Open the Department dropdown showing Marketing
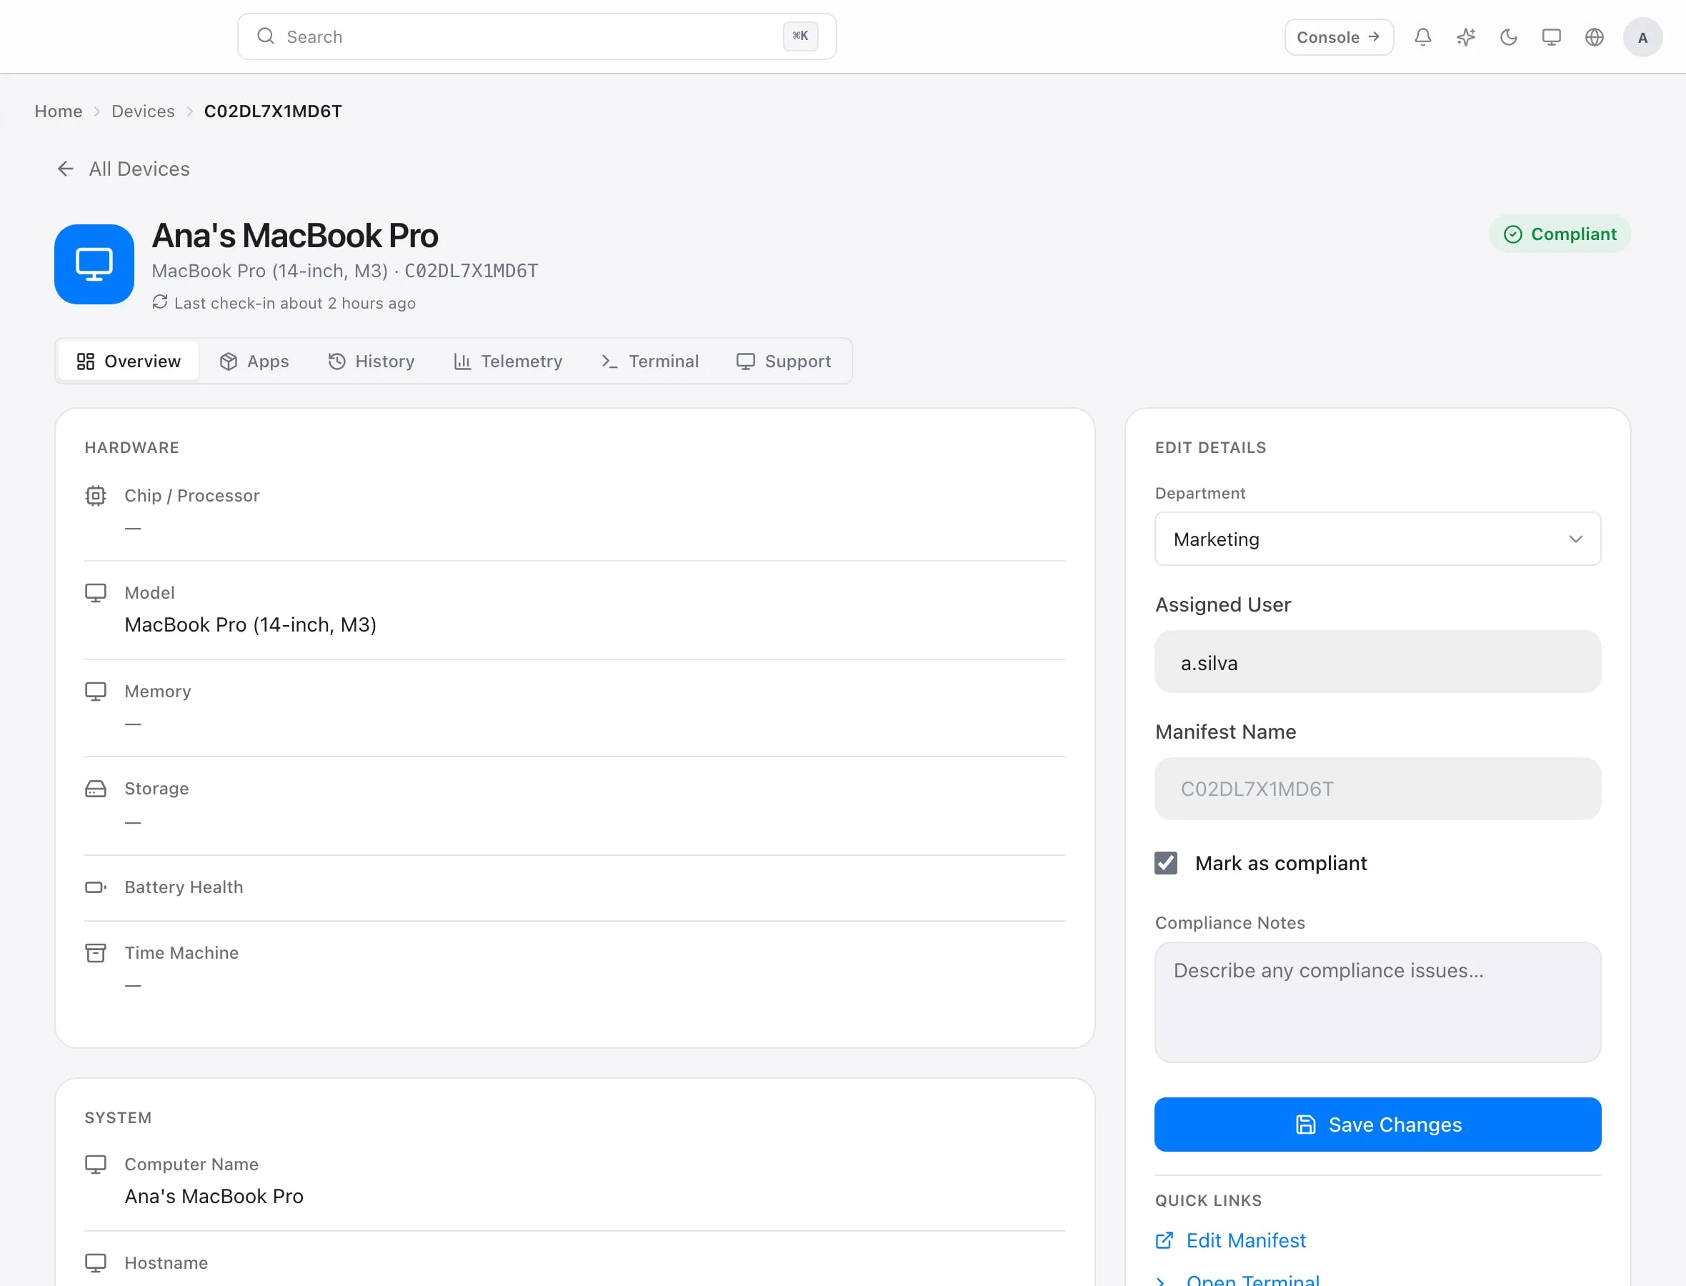 click(x=1377, y=539)
